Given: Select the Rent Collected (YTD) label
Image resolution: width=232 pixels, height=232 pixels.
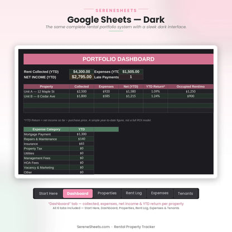Looking at the screenshot, I should pyautogui.click(x=41, y=72).
